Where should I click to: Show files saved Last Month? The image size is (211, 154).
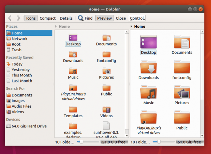point(29,81)
